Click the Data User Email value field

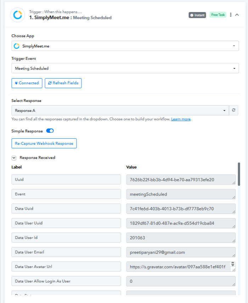tap(181, 252)
